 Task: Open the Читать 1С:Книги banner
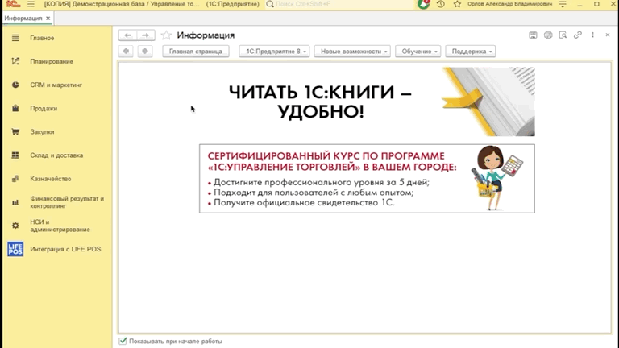[367, 101]
